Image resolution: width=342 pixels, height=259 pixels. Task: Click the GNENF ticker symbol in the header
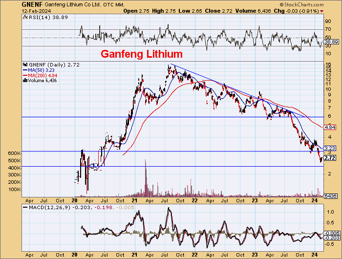pyautogui.click(x=33, y=4)
